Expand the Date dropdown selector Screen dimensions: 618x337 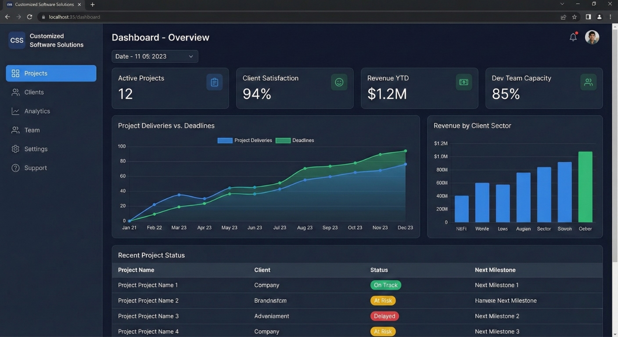tap(154, 57)
